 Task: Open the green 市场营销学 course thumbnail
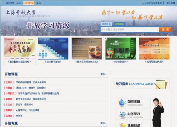[120, 49]
